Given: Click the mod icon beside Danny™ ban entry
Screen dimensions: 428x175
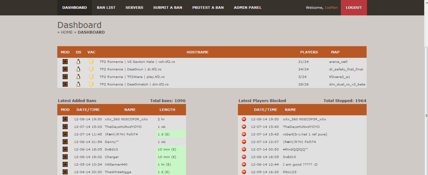Looking at the screenshot, I should pos(65,142).
